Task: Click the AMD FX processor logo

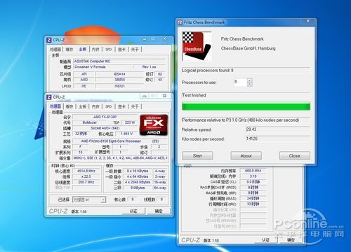Action: [x=154, y=125]
